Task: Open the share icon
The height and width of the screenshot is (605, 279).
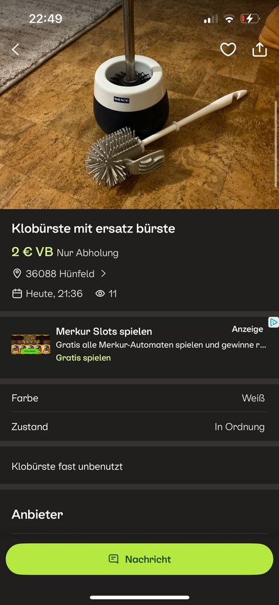Action: (260, 49)
